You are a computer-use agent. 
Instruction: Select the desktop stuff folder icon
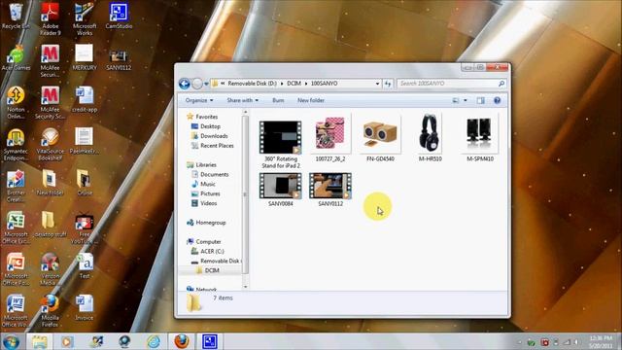point(50,225)
